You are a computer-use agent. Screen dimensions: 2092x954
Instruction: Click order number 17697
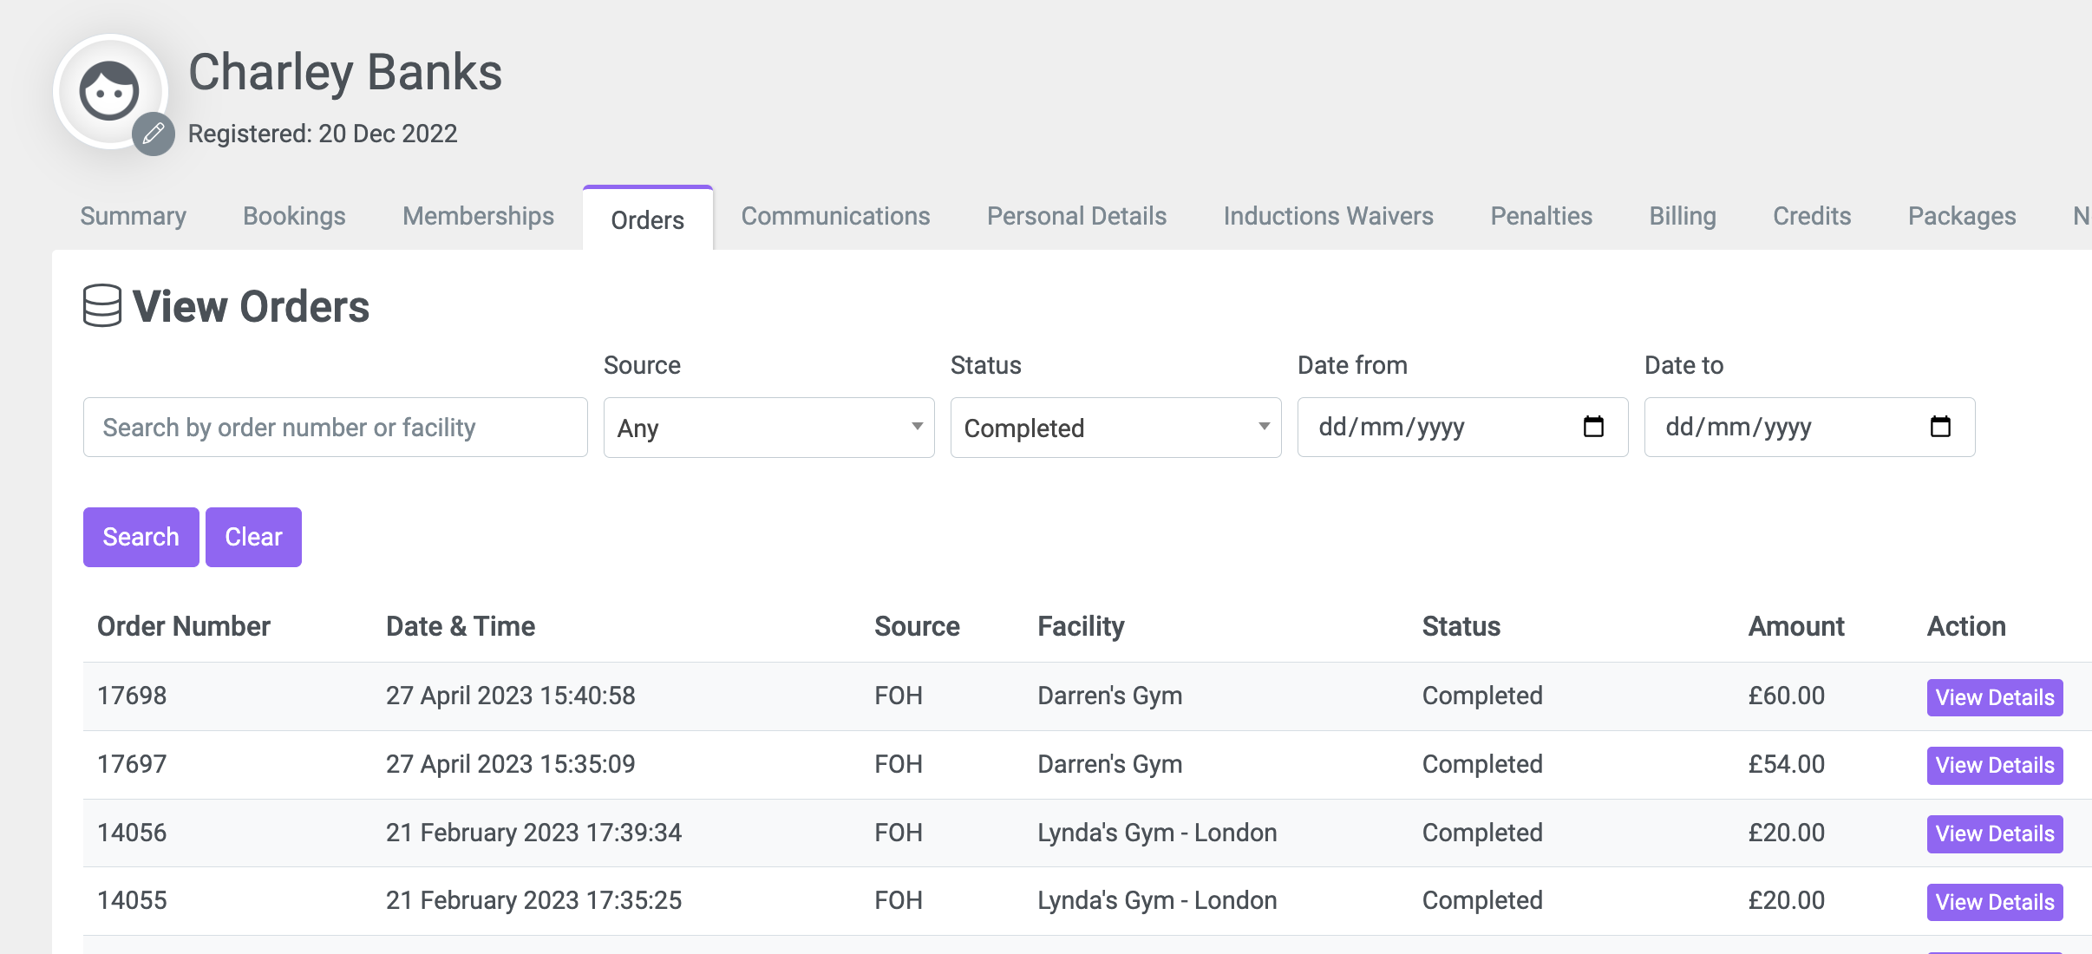(x=132, y=764)
